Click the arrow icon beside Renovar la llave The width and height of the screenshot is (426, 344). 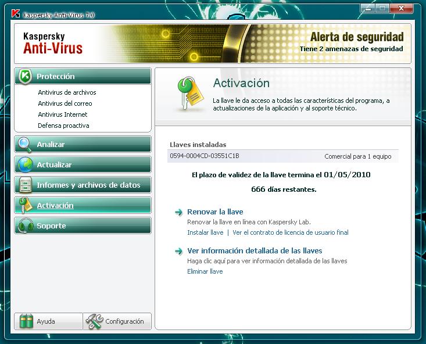click(179, 212)
